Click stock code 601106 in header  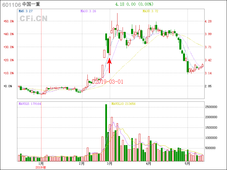[x=12, y=4]
